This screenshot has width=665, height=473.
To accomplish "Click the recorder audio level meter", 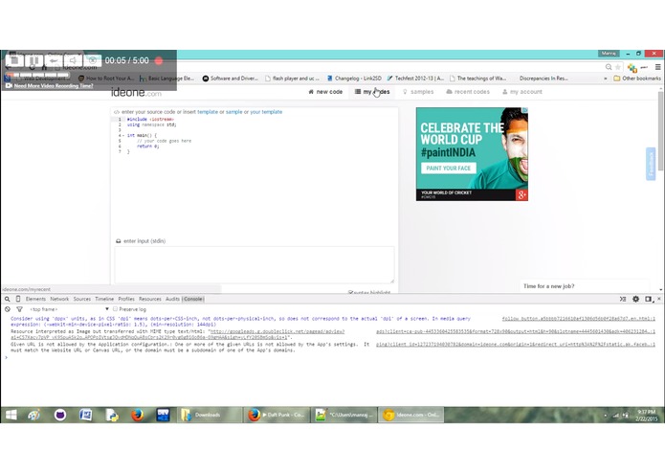I will point(37,75).
